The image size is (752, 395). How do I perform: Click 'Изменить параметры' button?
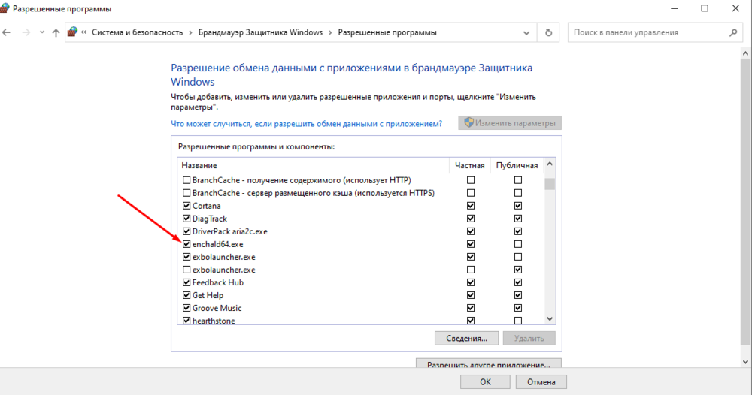(510, 123)
